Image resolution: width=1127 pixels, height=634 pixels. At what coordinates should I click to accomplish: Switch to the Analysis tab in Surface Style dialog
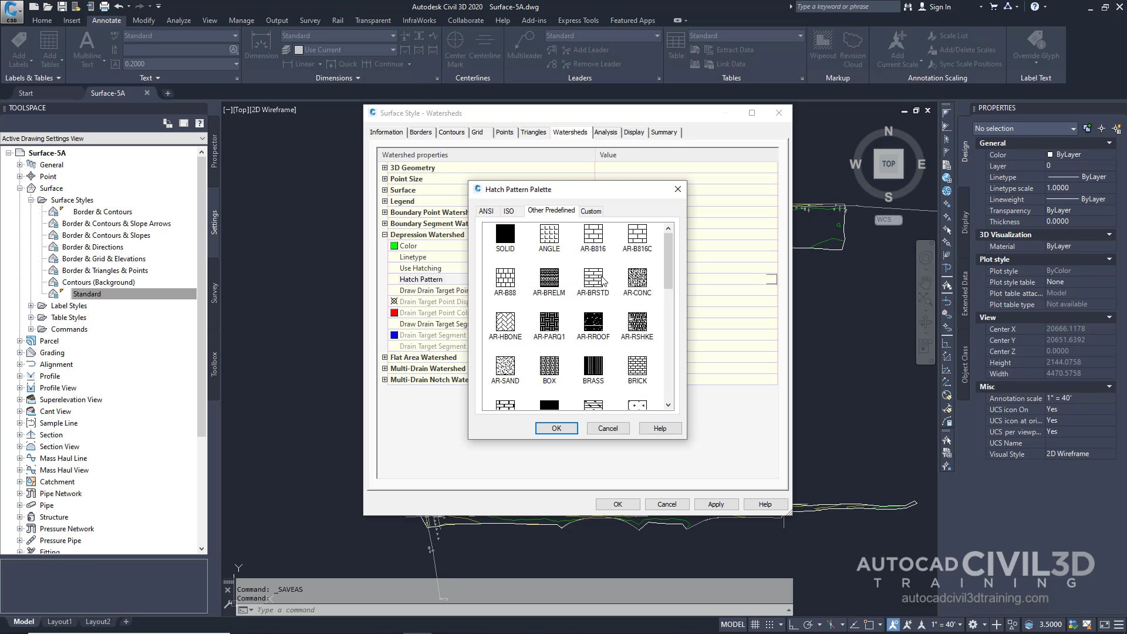tap(606, 132)
